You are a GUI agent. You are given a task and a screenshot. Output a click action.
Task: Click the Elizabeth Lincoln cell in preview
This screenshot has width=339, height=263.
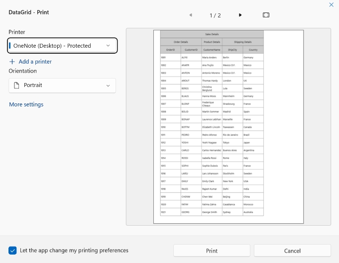click(x=212, y=127)
